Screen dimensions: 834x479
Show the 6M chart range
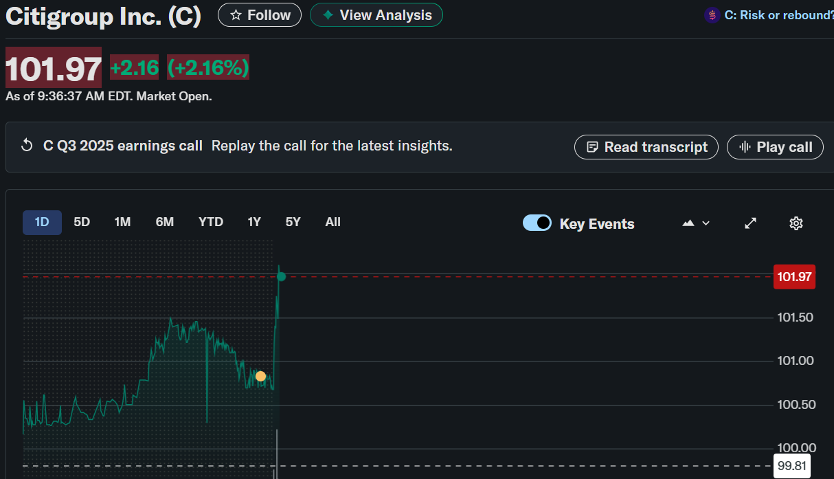click(165, 222)
